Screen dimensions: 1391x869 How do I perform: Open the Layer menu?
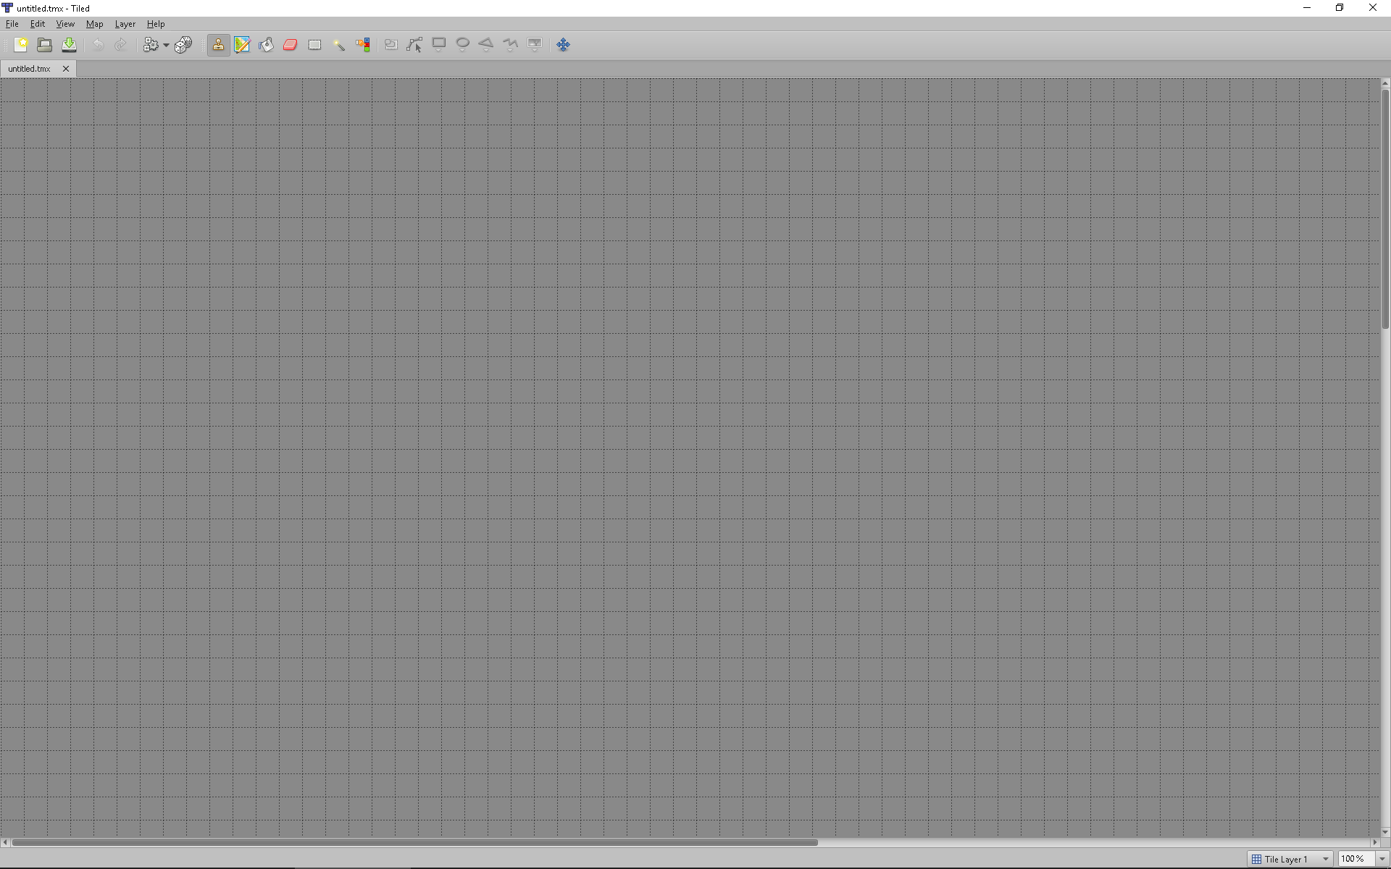pyautogui.click(x=125, y=24)
